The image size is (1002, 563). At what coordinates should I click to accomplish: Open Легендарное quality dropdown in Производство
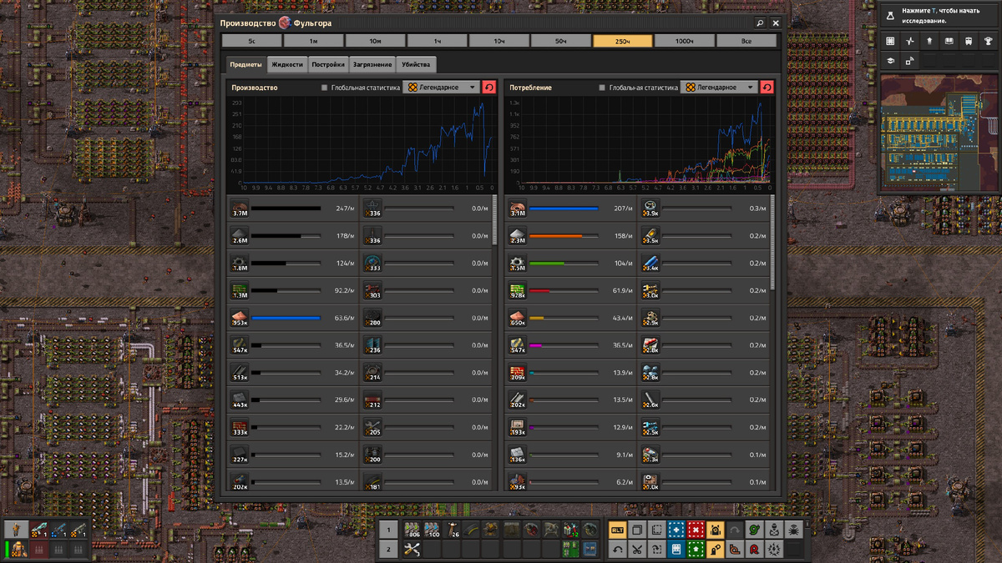(441, 88)
